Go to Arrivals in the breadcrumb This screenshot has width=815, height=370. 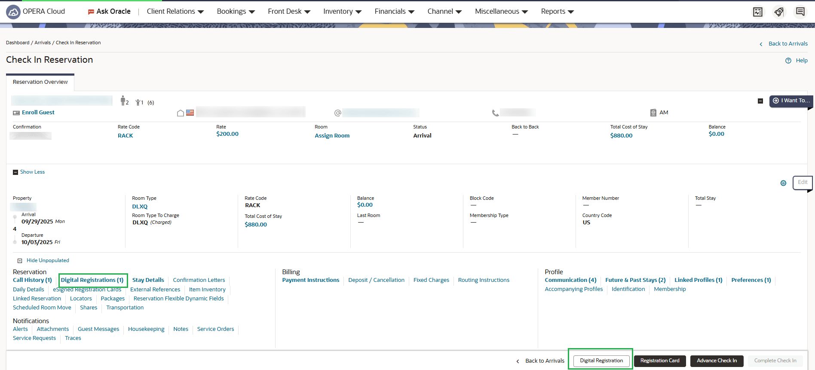43,43
